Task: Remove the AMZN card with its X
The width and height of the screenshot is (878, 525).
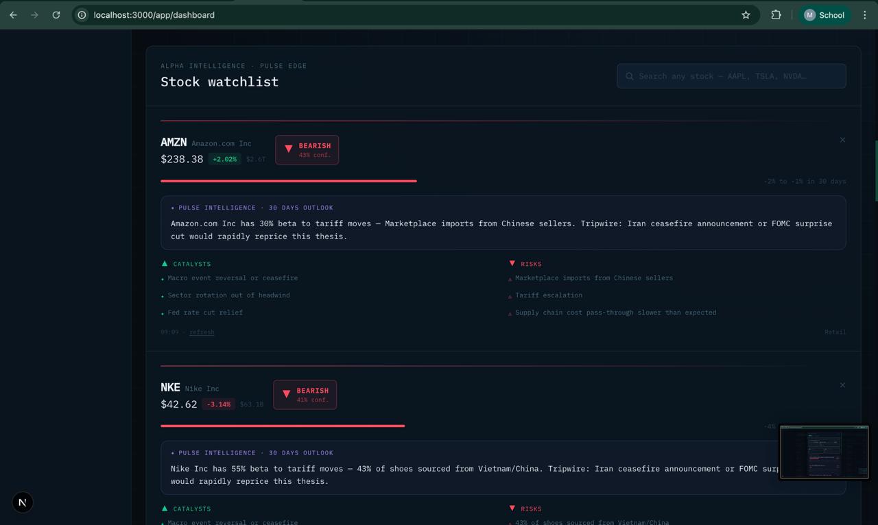Action: point(842,140)
